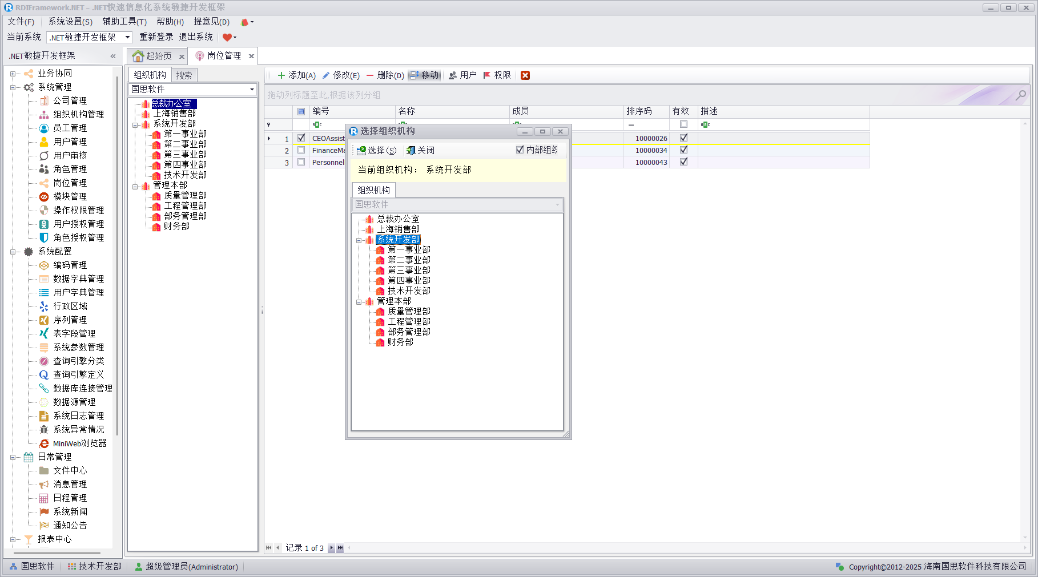Click 重新登录 to log in again
Screen dimensions: 1038x577
click(x=156, y=37)
